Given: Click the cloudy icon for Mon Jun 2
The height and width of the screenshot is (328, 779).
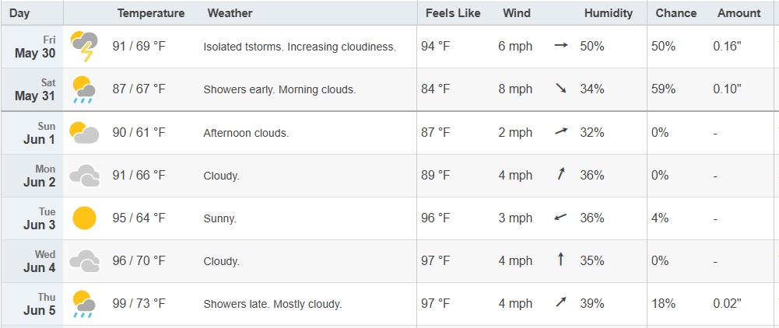Looking at the screenshot, I should click(x=84, y=176).
